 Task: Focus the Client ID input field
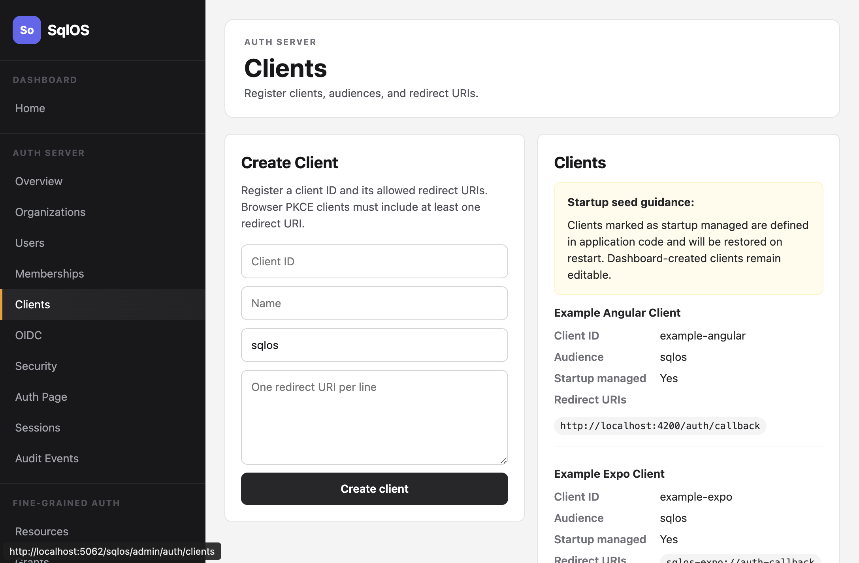pos(374,261)
